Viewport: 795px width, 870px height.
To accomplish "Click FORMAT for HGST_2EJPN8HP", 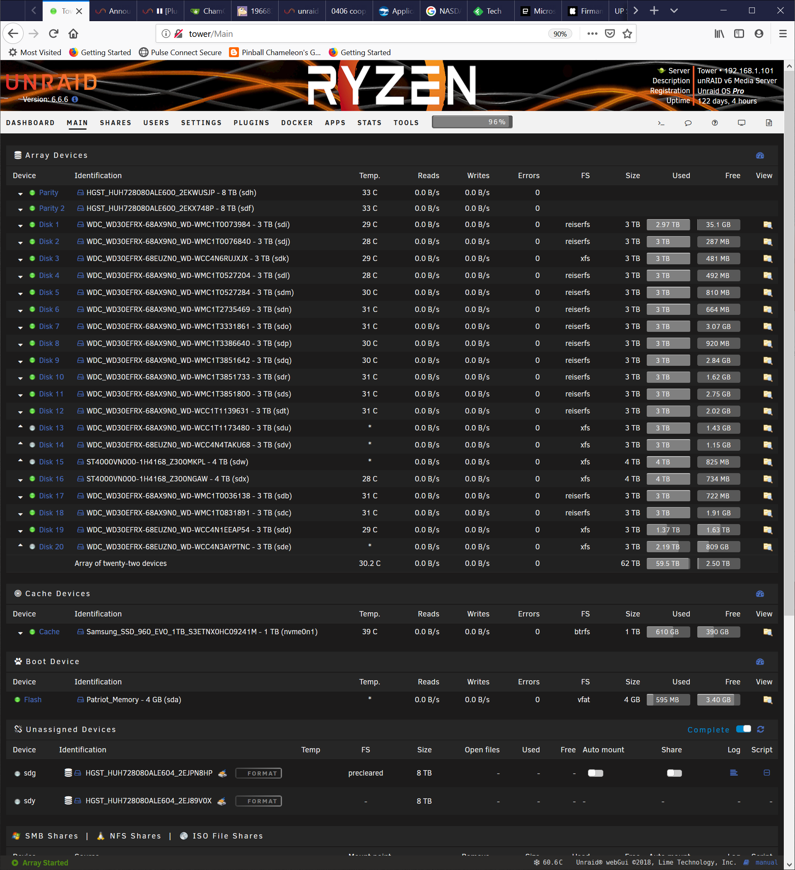I will (x=258, y=773).
